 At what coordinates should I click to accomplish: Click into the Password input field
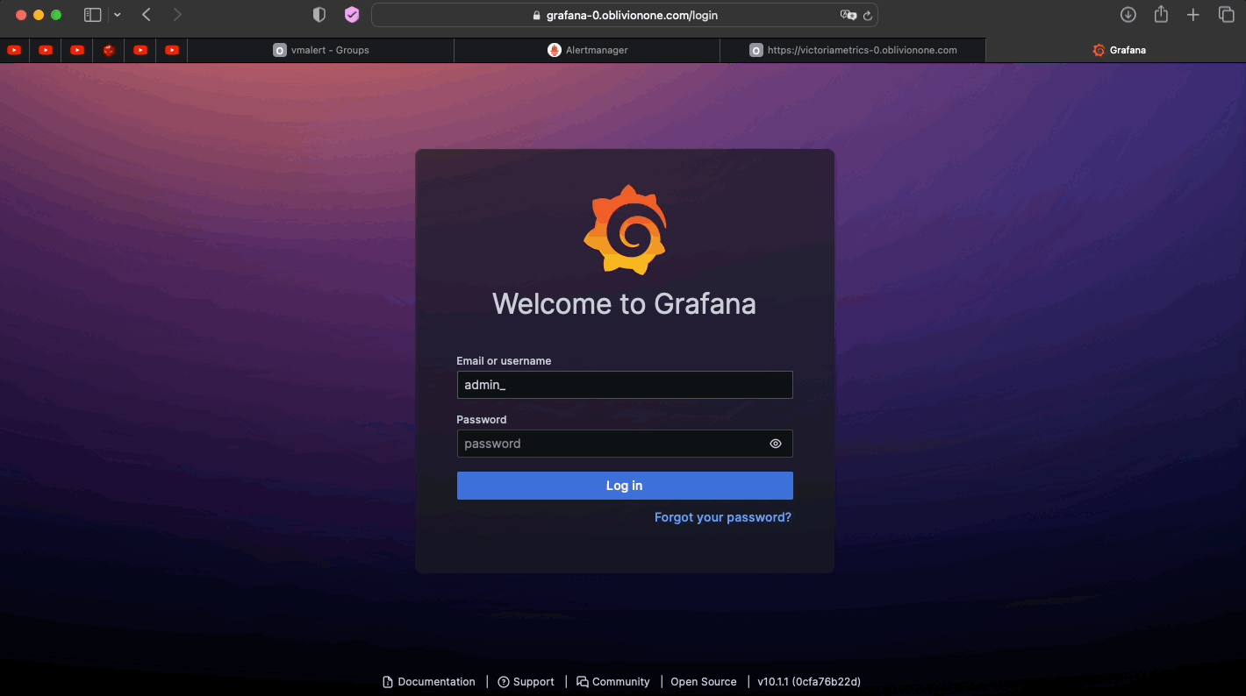pyautogui.click(x=610, y=444)
